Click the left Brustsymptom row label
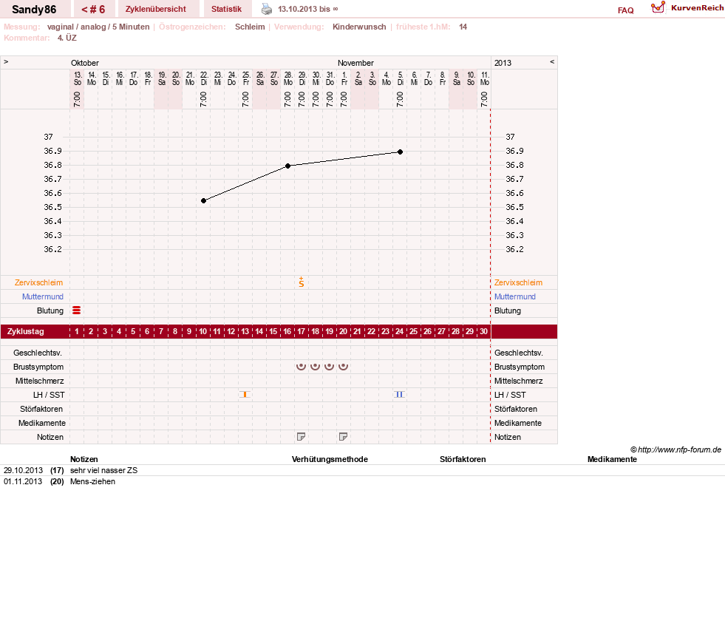Screen dimensions: 725x621 [38, 367]
